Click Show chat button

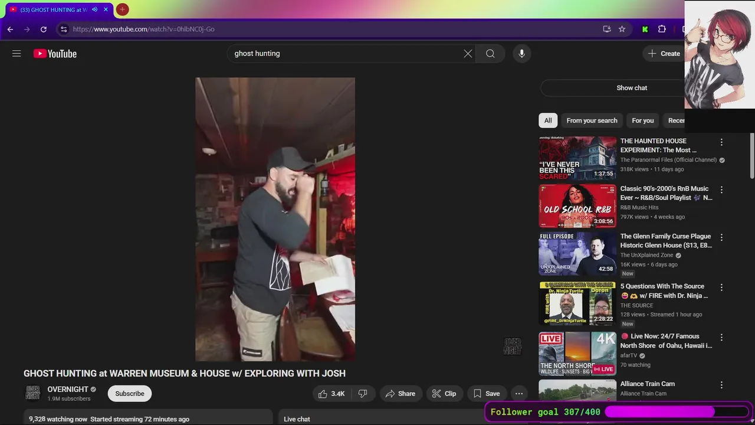tap(632, 88)
